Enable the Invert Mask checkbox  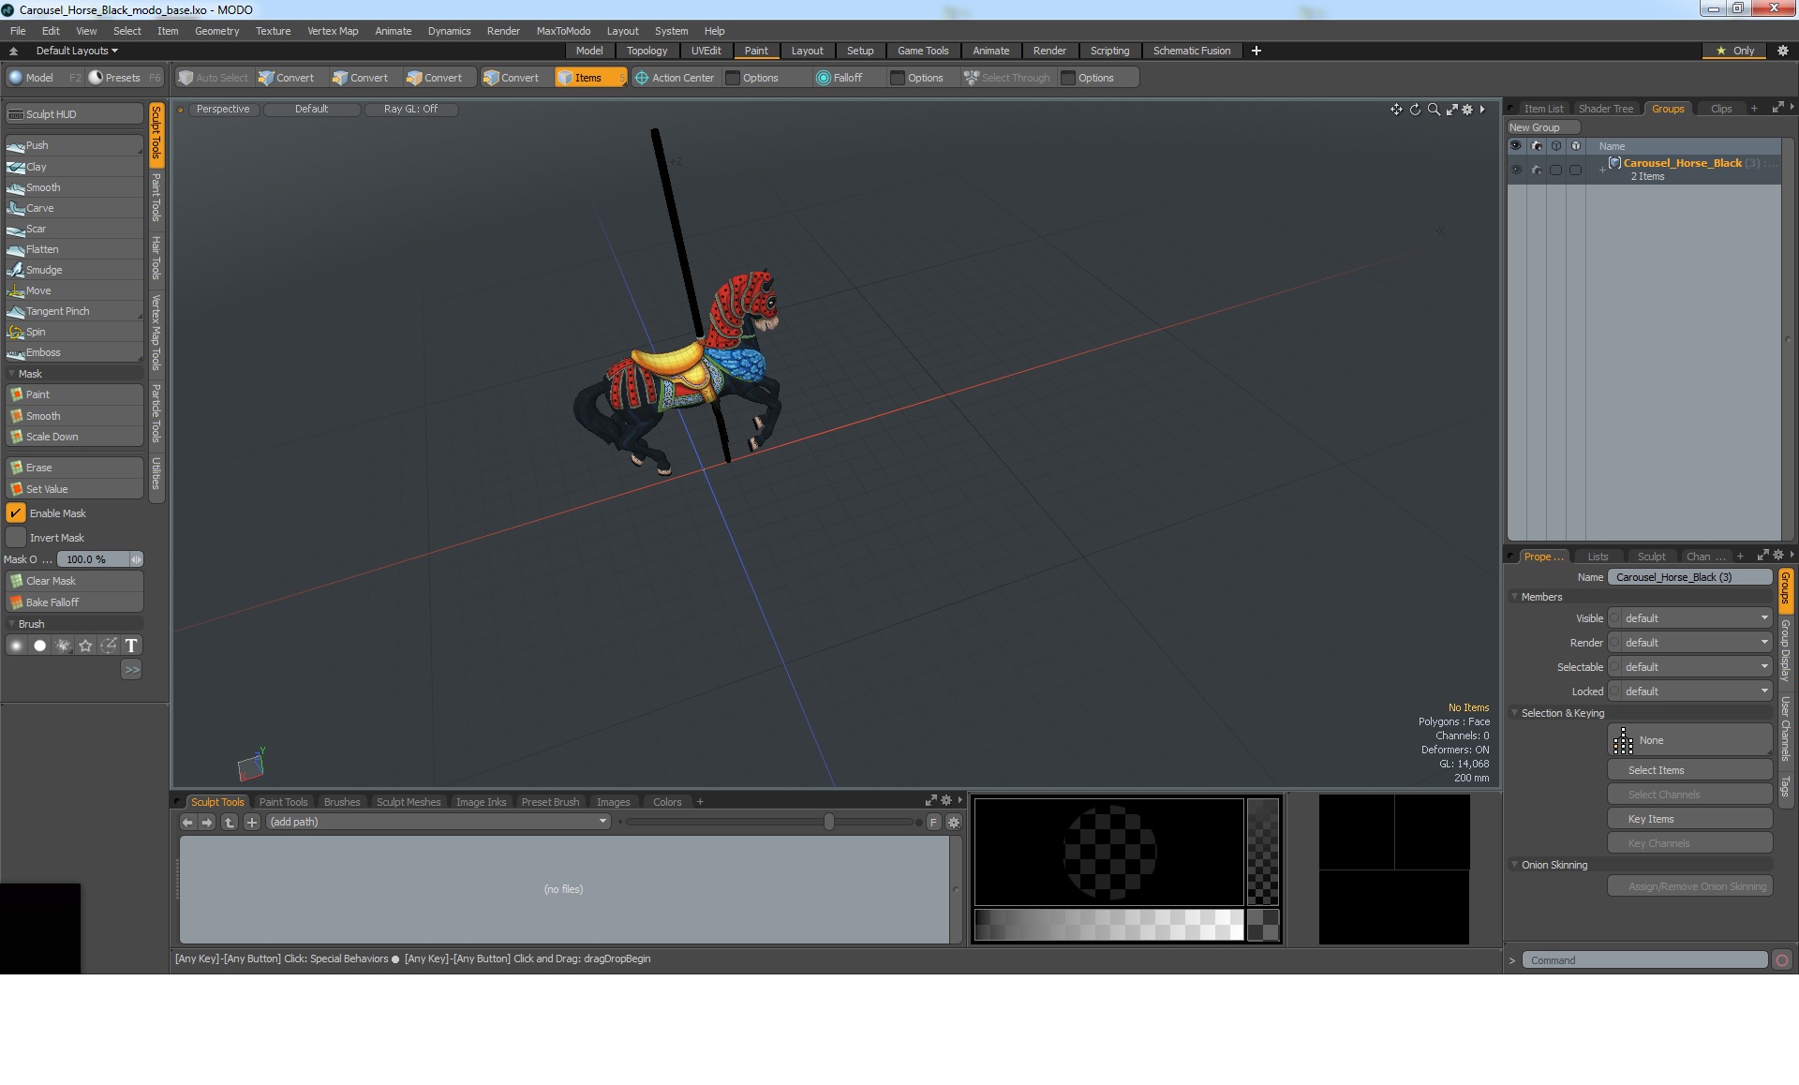tap(16, 538)
